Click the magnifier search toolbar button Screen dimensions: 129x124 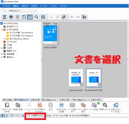[37, 17]
